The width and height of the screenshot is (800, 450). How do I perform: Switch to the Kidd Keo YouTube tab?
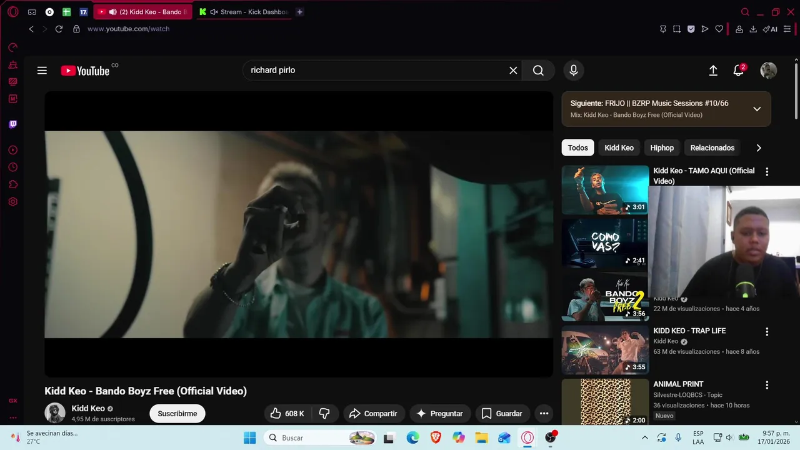[143, 12]
